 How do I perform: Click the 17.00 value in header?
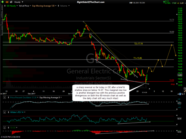click(x=174, y=3)
